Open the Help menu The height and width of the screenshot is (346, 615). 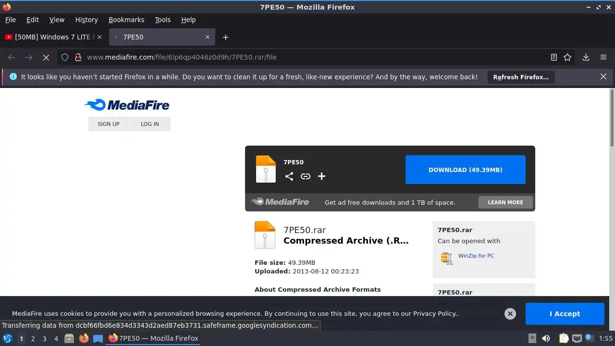click(188, 20)
